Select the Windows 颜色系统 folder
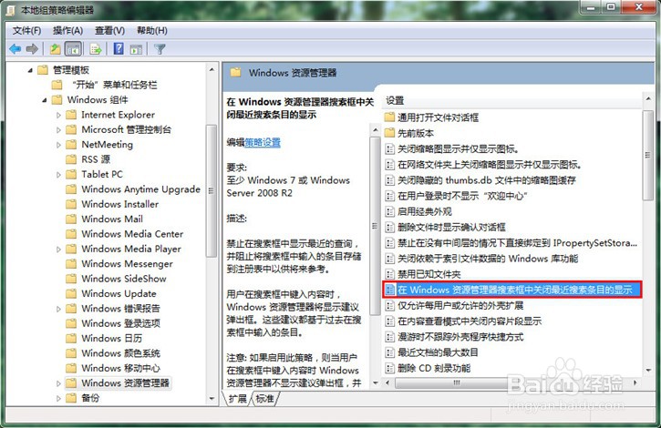This screenshot has width=661, height=428. 120,353
